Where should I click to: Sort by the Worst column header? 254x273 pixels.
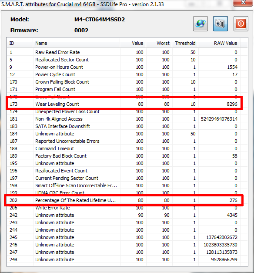pyautogui.click(x=159, y=43)
